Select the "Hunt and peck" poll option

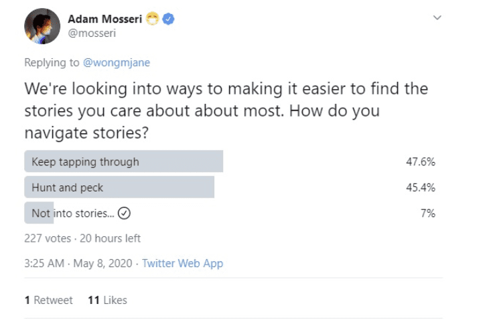(x=67, y=187)
